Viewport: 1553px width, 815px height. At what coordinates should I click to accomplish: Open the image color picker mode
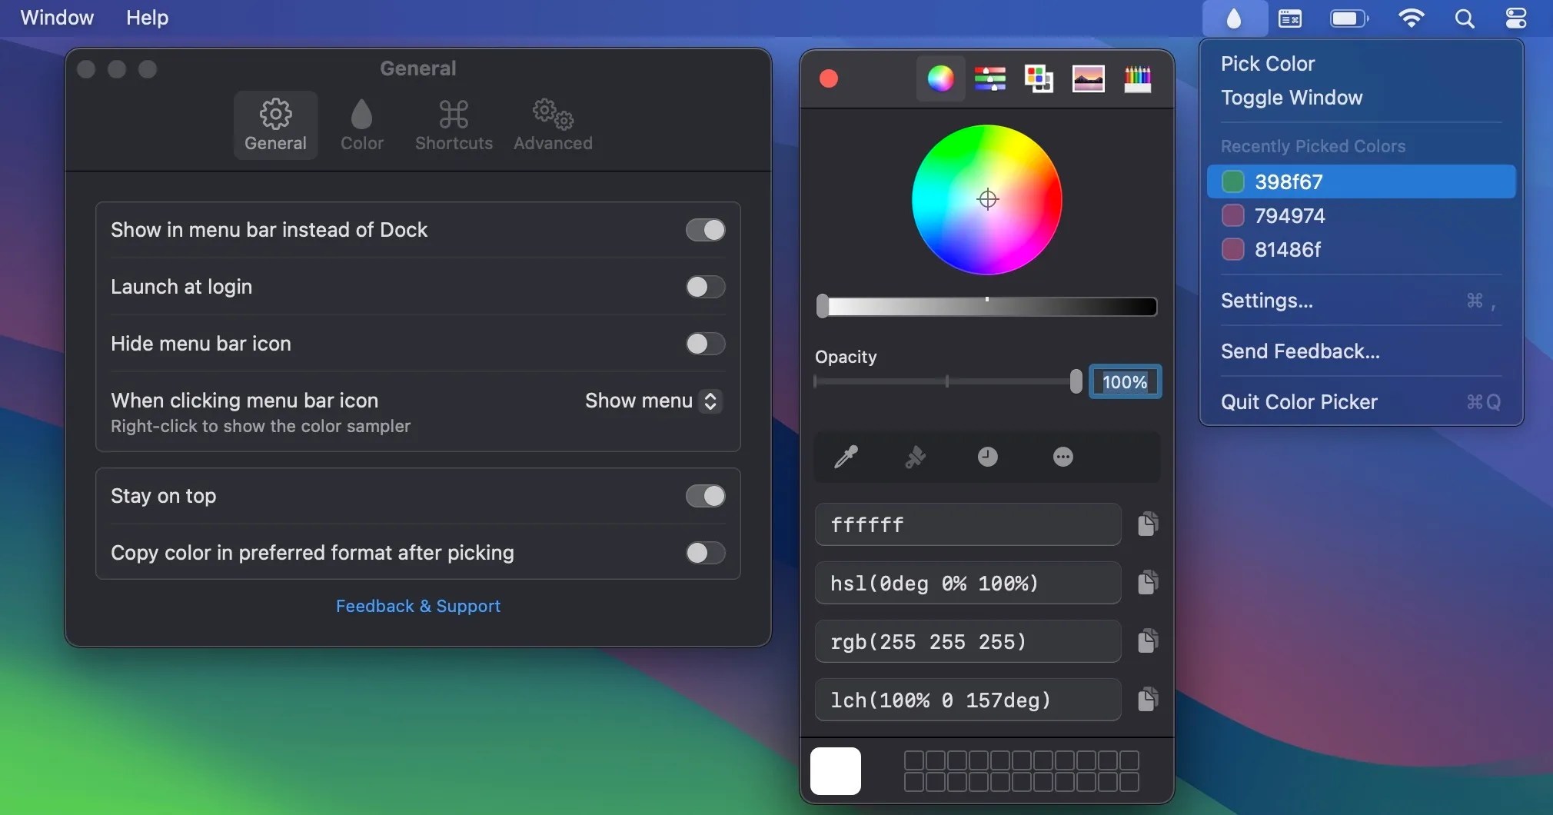coord(1088,79)
